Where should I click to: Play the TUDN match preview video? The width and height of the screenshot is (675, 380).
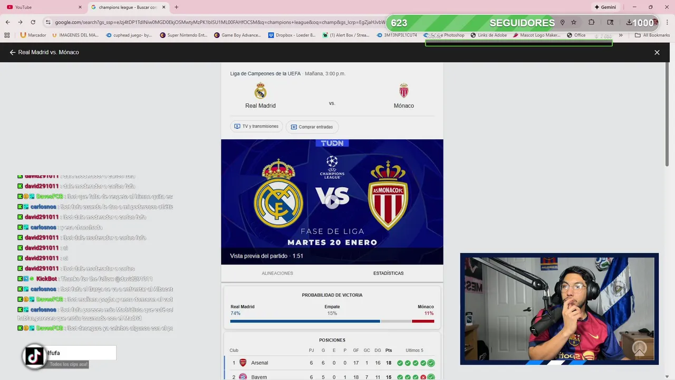pyautogui.click(x=332, y=202)
